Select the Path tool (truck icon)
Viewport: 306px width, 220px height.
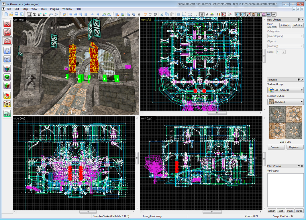(x=7, y=114)
